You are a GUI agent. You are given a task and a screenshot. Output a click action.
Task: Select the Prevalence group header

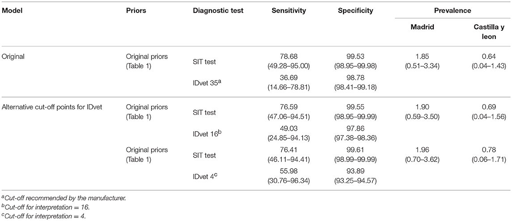click(x=452, y=11)
